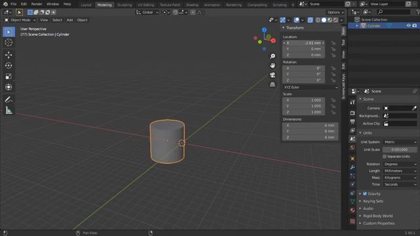Open the Material properties tab icon

click(x=352, y=210)
